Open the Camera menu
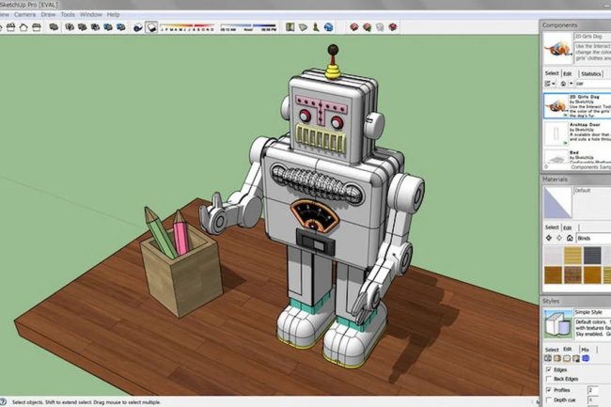The image size is (611, 407). tap(25, 15)
